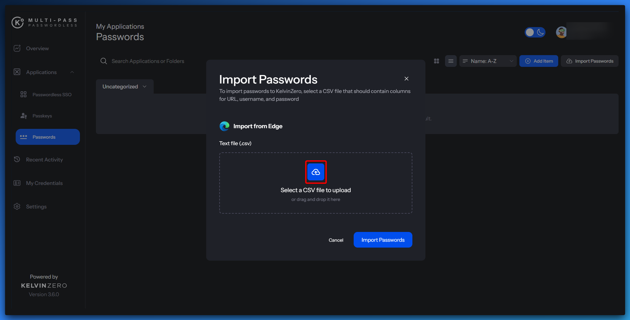630x320 pixels.
Task: Click the Search Applications or Folders field
Action: point(148,61)
